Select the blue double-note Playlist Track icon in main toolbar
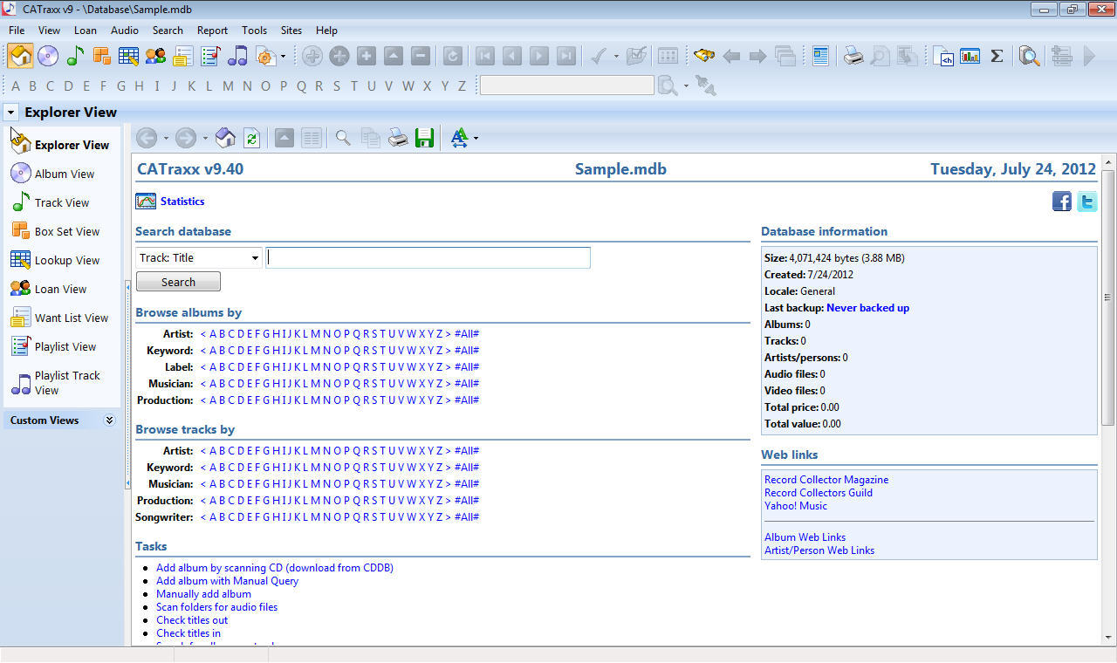 [x=236, y=56]
